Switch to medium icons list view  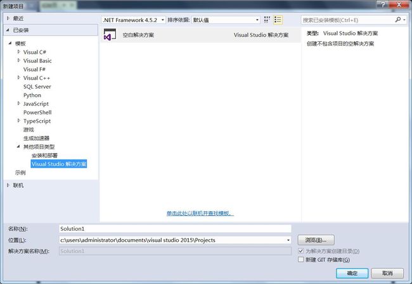click(x=278, y=20)
